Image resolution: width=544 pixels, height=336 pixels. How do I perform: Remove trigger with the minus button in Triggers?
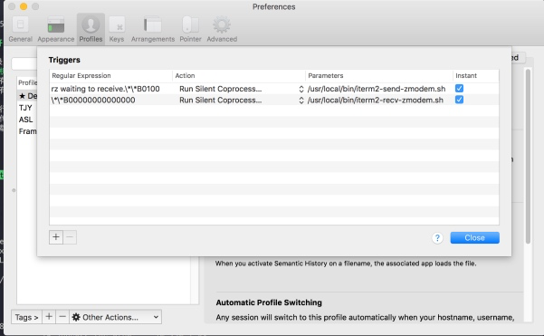click(x=70, y=237)
